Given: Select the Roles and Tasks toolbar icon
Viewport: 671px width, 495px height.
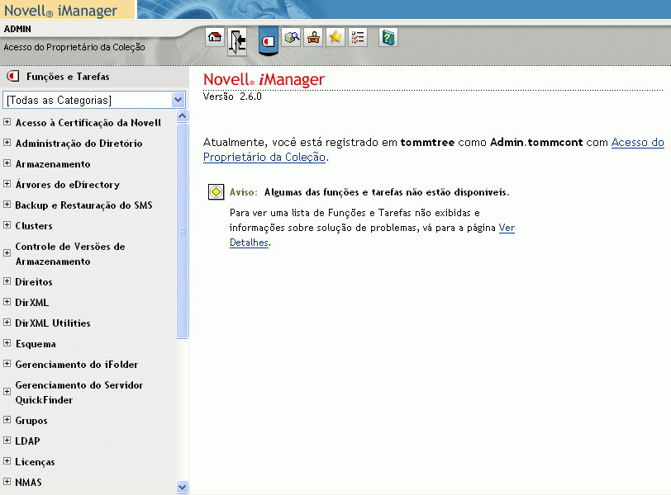Looking at the screenshot, I should pyautogui.click(x=269, y=40).
